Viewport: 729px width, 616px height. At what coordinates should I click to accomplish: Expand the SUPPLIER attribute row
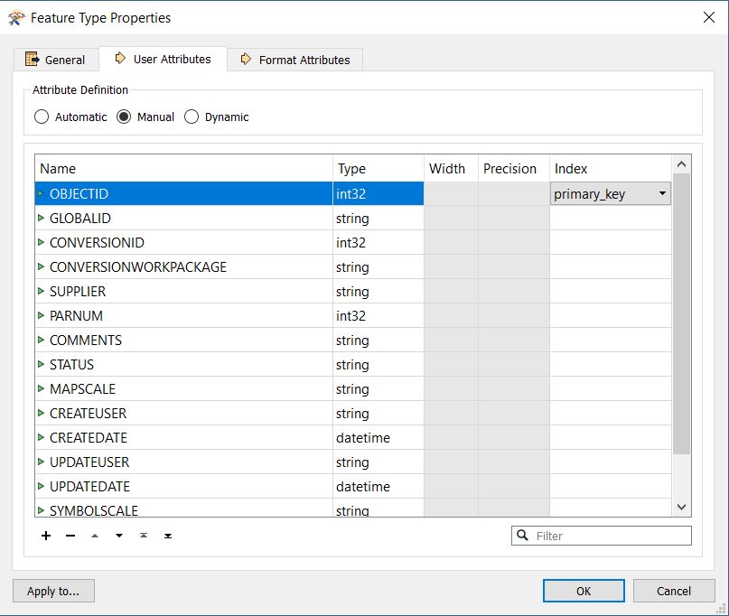tap(42, 291)
